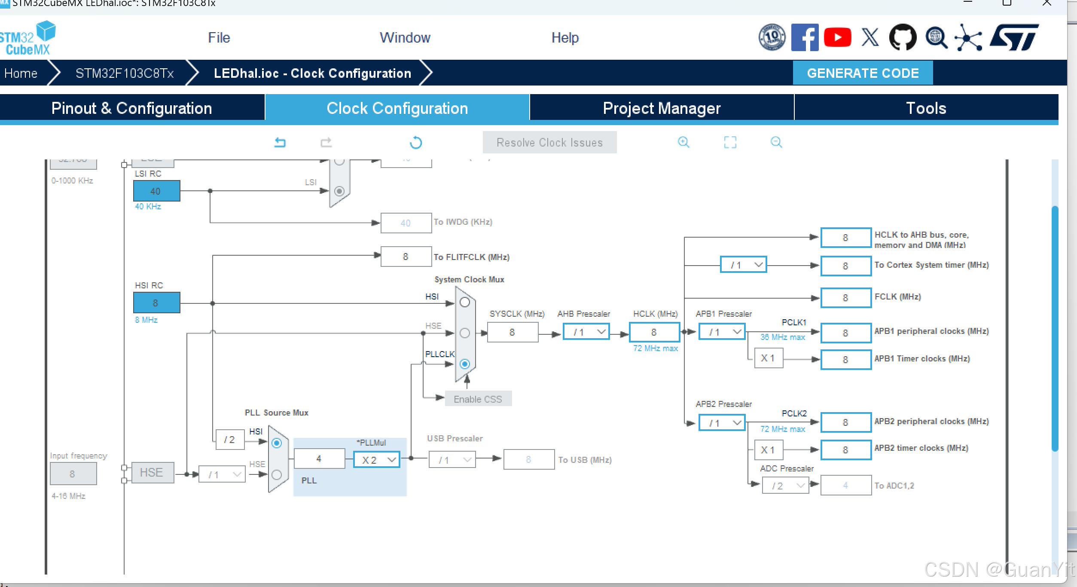Click the Enable CSS button

point(478,399)
